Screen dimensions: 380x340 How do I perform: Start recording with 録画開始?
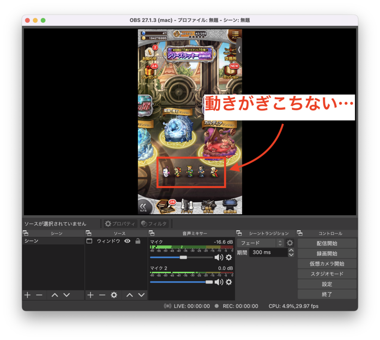[x=327, y=253]
